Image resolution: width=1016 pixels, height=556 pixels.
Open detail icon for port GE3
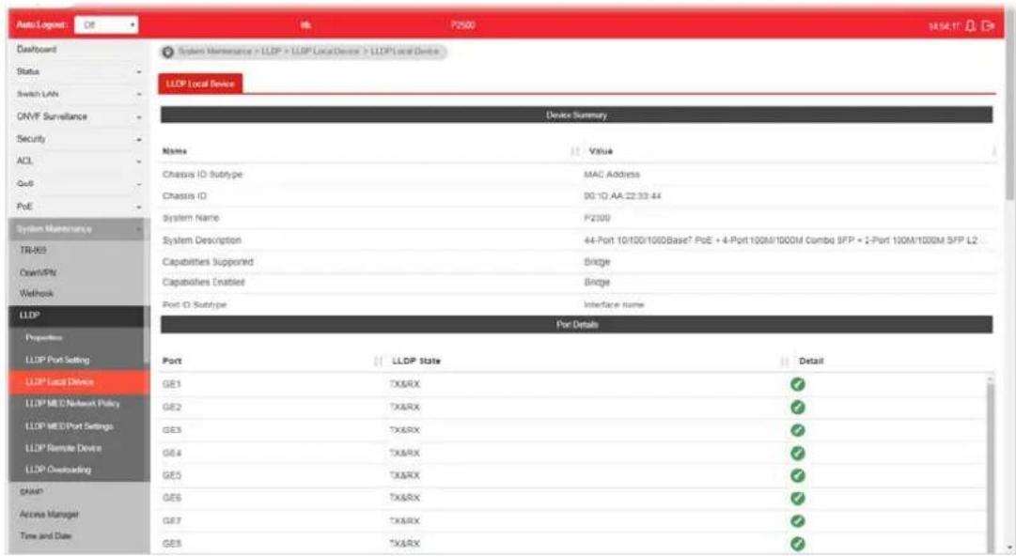tap(798, 430)
